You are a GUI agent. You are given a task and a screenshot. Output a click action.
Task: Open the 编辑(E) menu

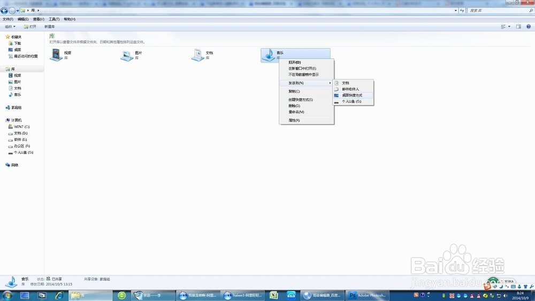point(23,19)
